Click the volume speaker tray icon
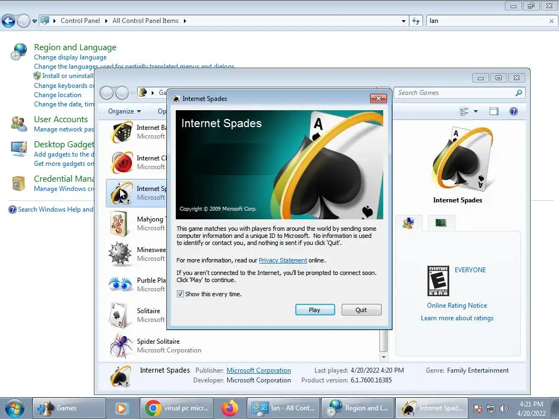 coord(504,409)
